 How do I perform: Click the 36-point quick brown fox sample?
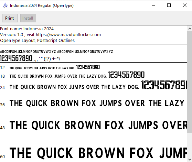click(97, 103)
